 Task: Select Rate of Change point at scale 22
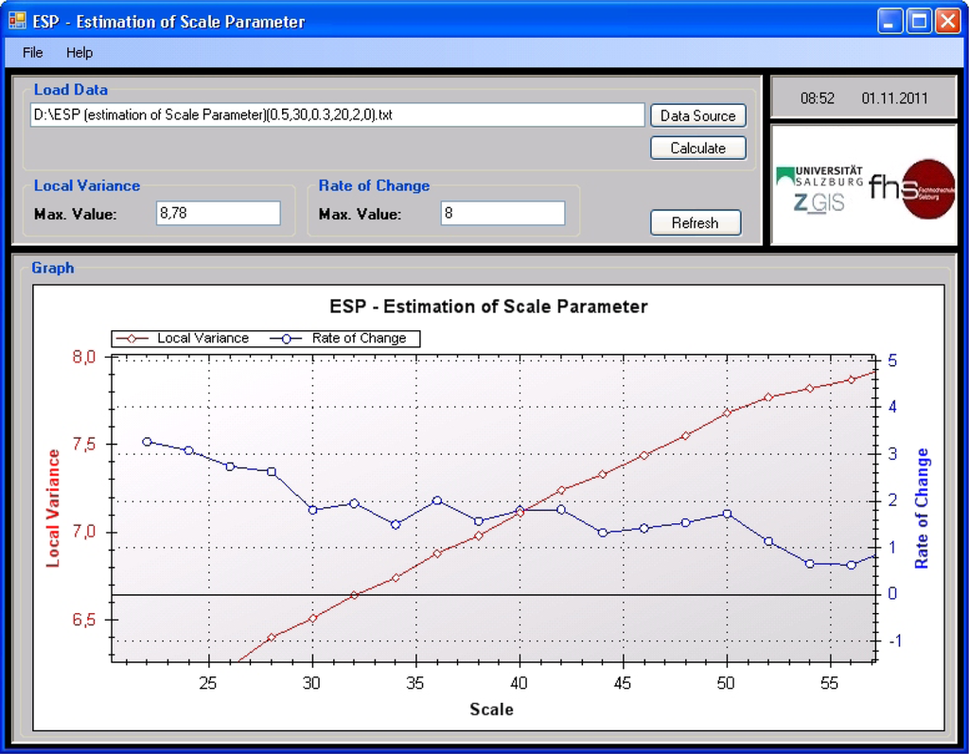(147, 442)
